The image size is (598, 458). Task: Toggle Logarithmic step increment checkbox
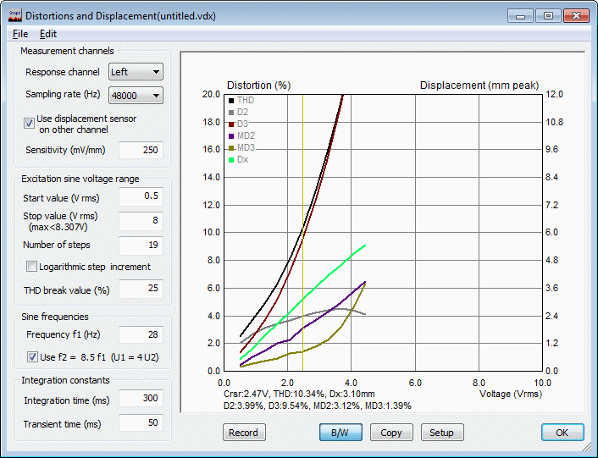point(32,267)
